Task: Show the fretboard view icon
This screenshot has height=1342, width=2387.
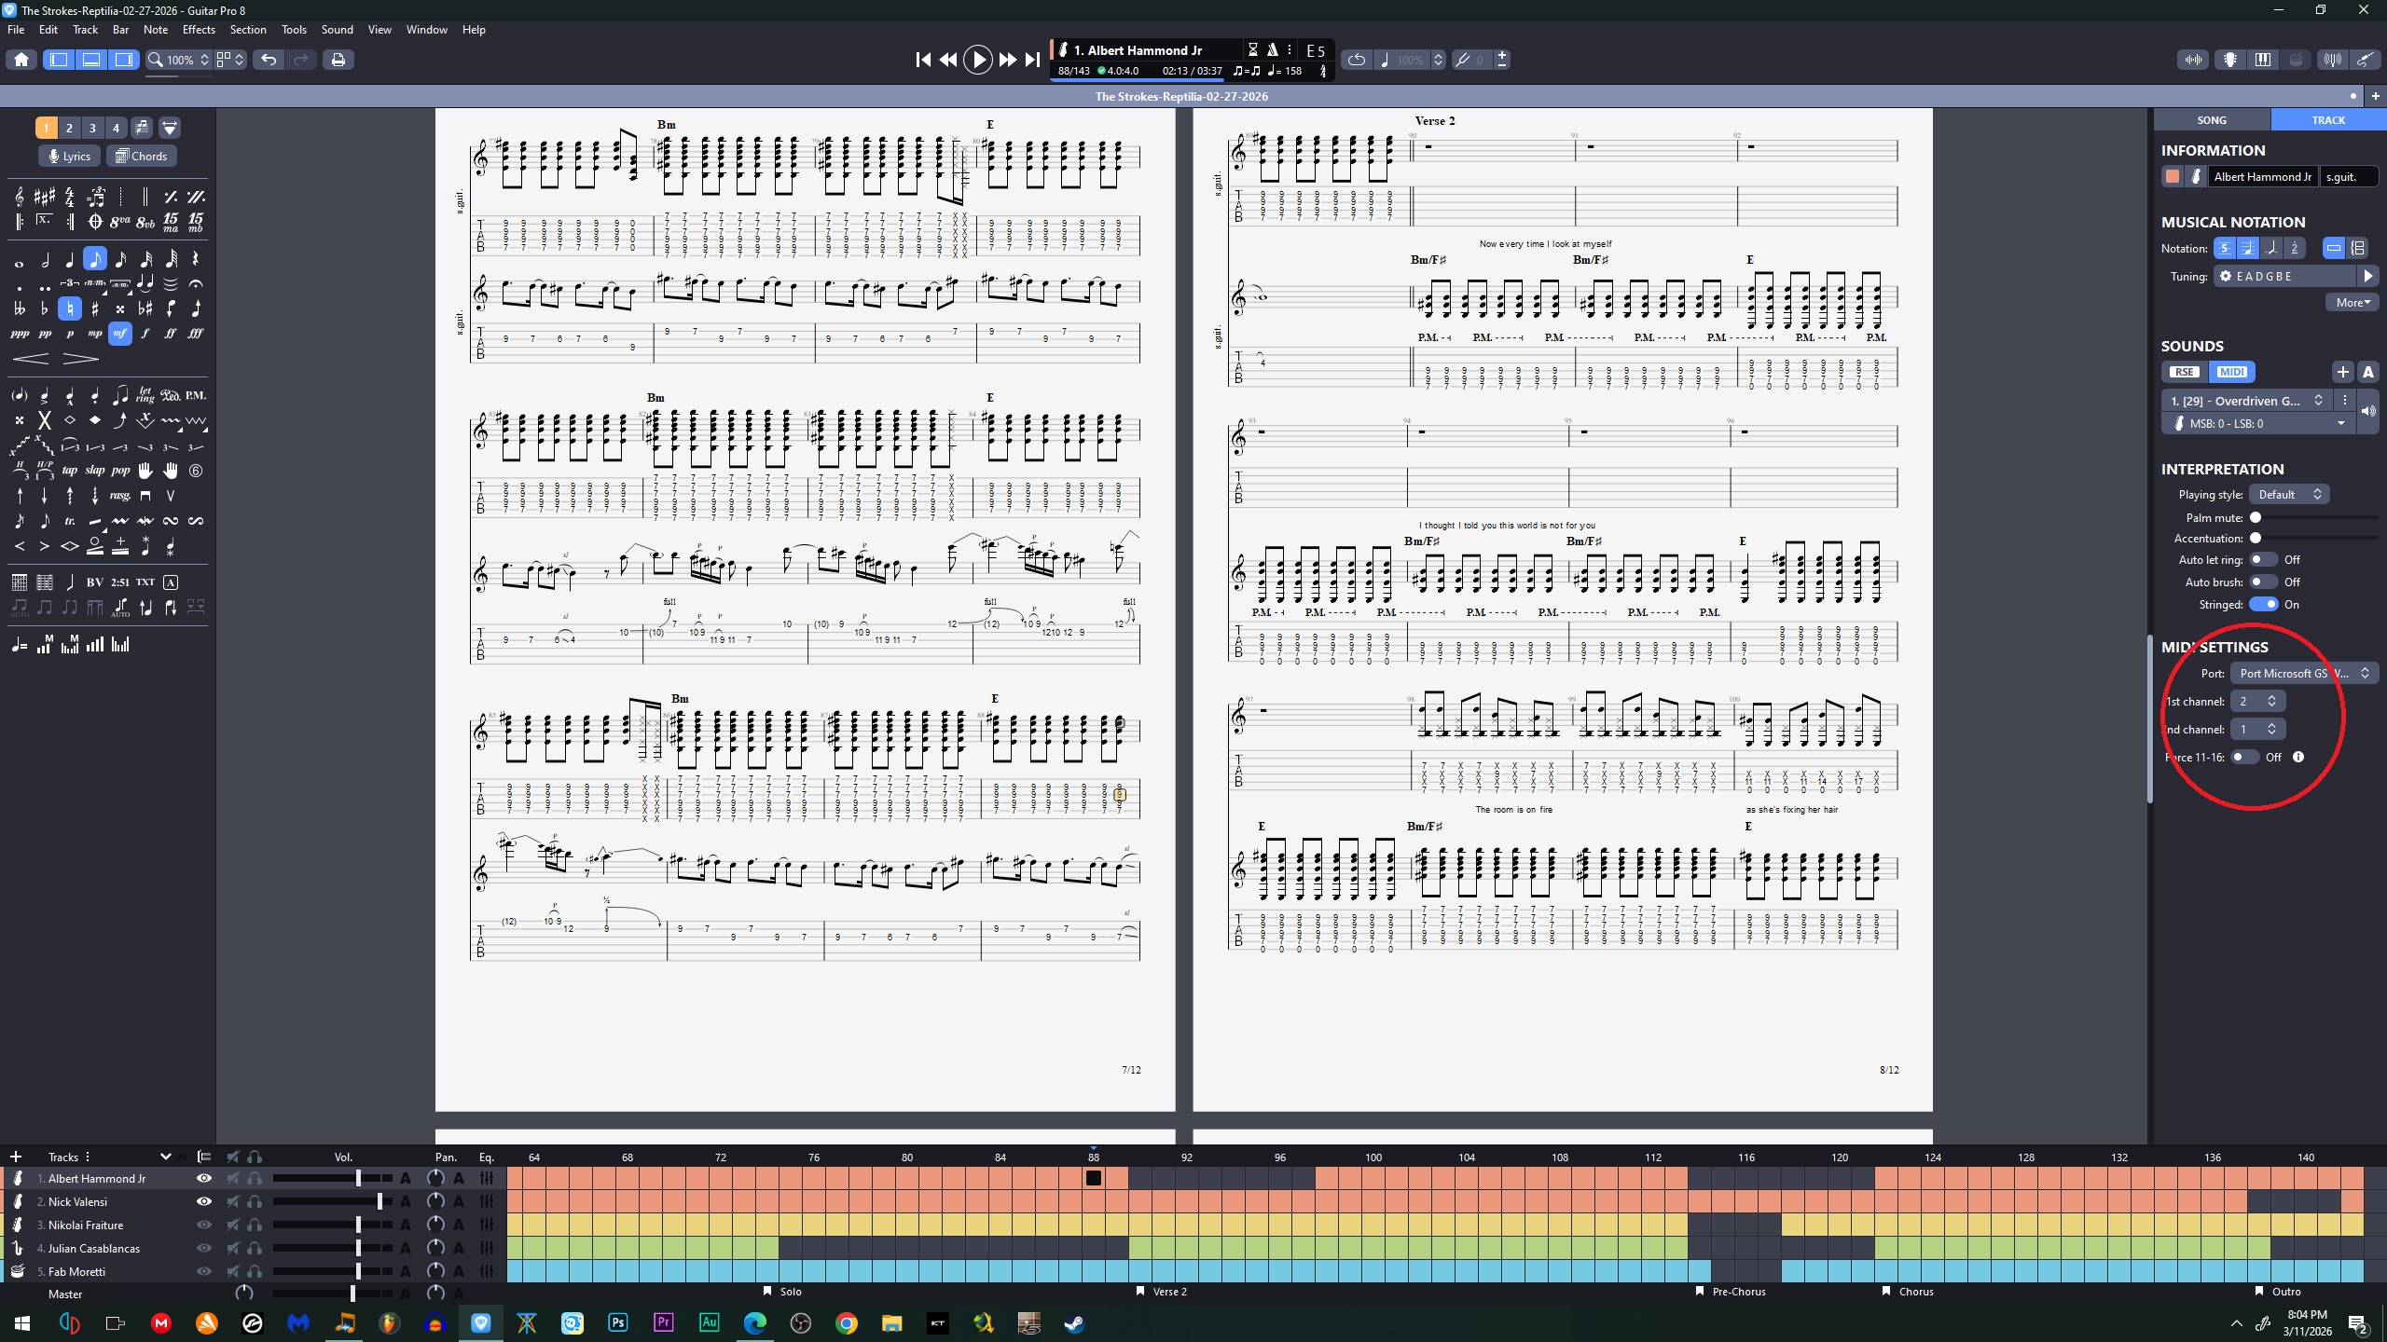Action: pos(2230,60)
